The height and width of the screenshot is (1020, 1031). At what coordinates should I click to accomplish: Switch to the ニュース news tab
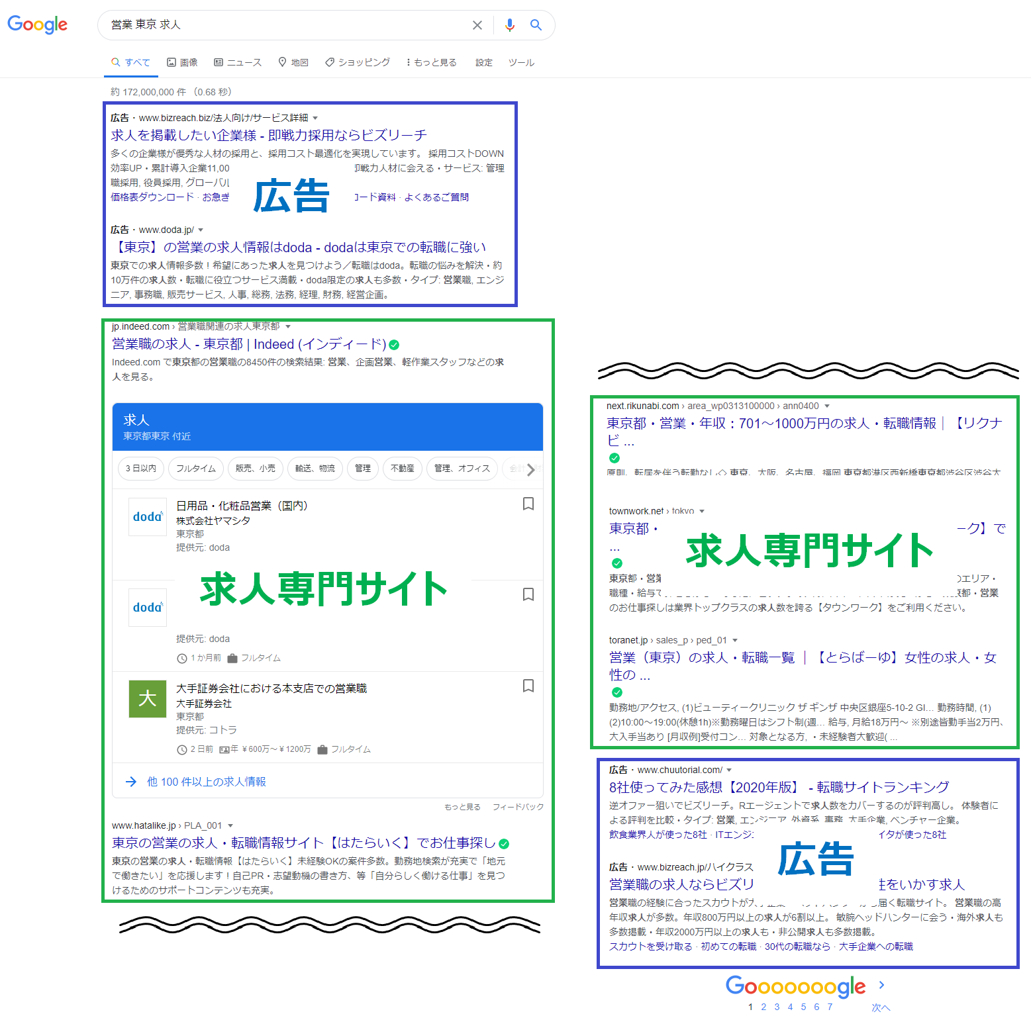(x=238, y=62)
